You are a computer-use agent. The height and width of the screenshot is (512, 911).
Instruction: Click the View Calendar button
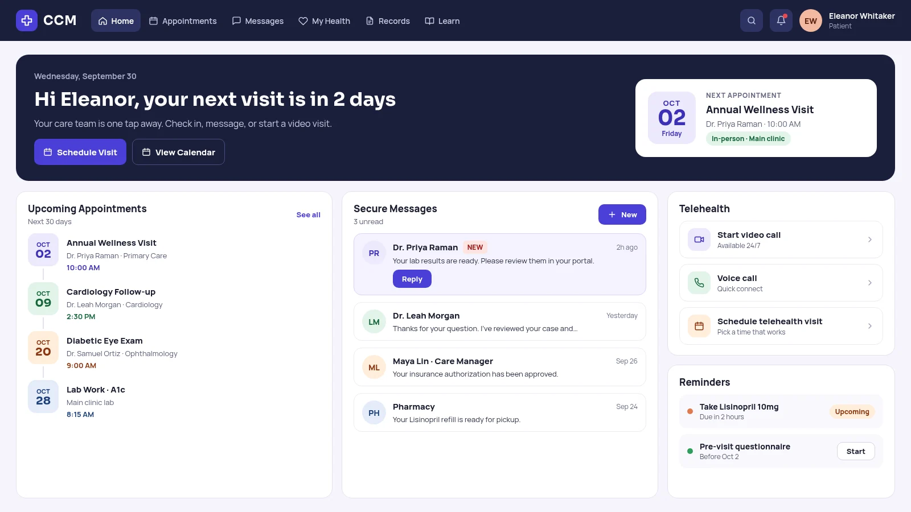[x=178, y=152]
